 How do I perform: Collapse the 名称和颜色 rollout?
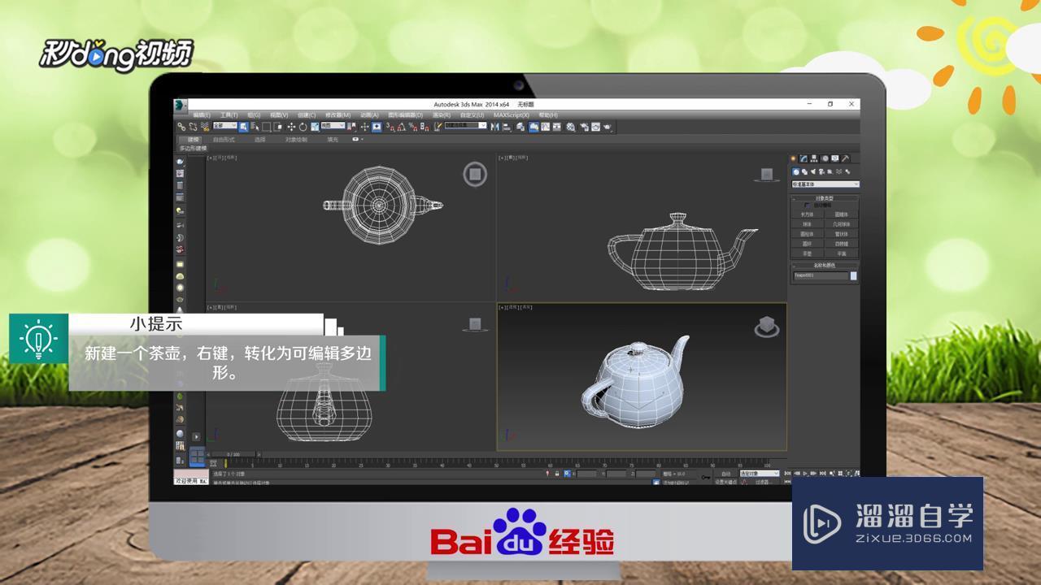[825, 265]
